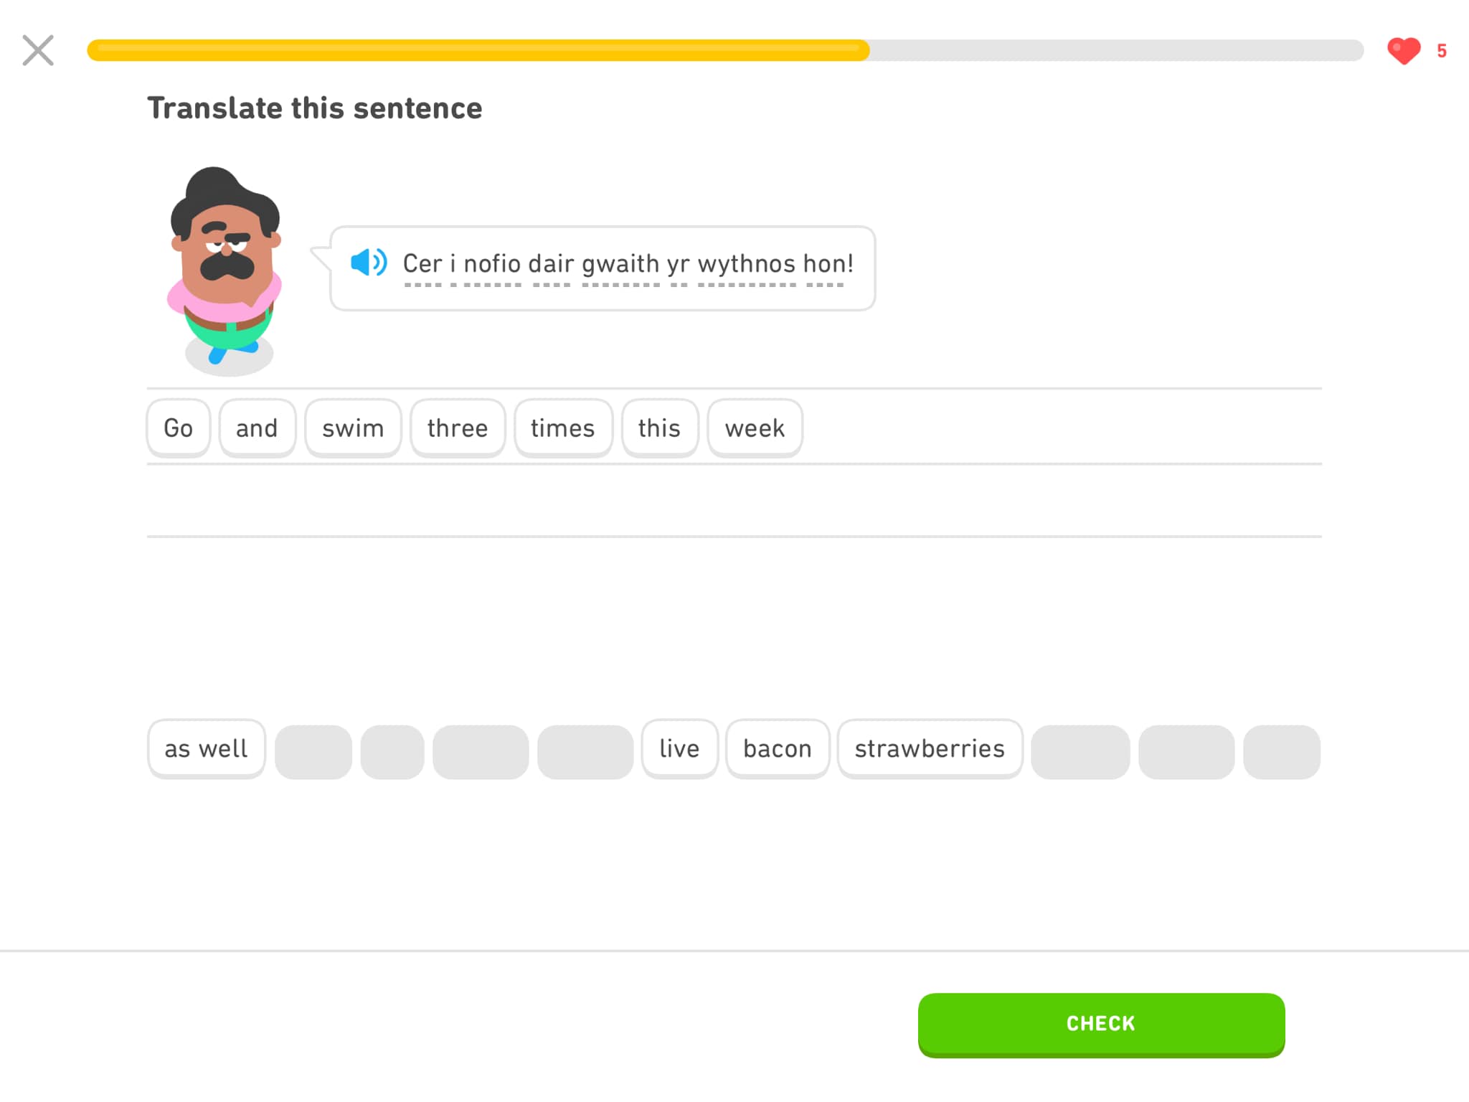Select the 'bacon' word tile

click(778, 749)
